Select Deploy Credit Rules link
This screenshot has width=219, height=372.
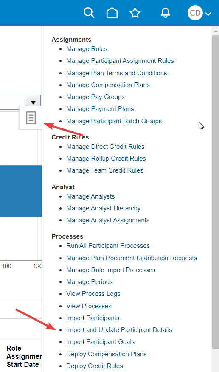95,366
